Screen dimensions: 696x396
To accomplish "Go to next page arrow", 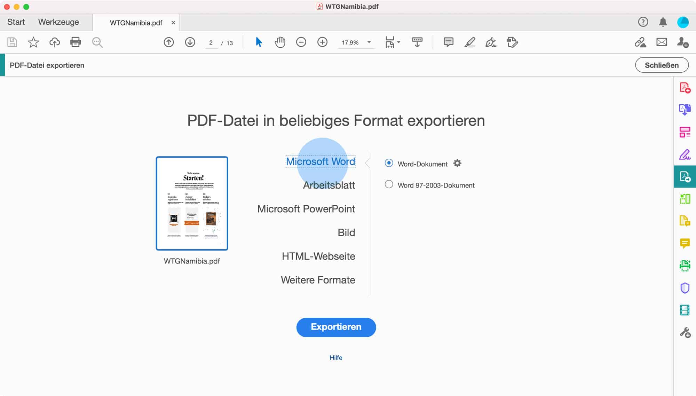I will [190, 42].
